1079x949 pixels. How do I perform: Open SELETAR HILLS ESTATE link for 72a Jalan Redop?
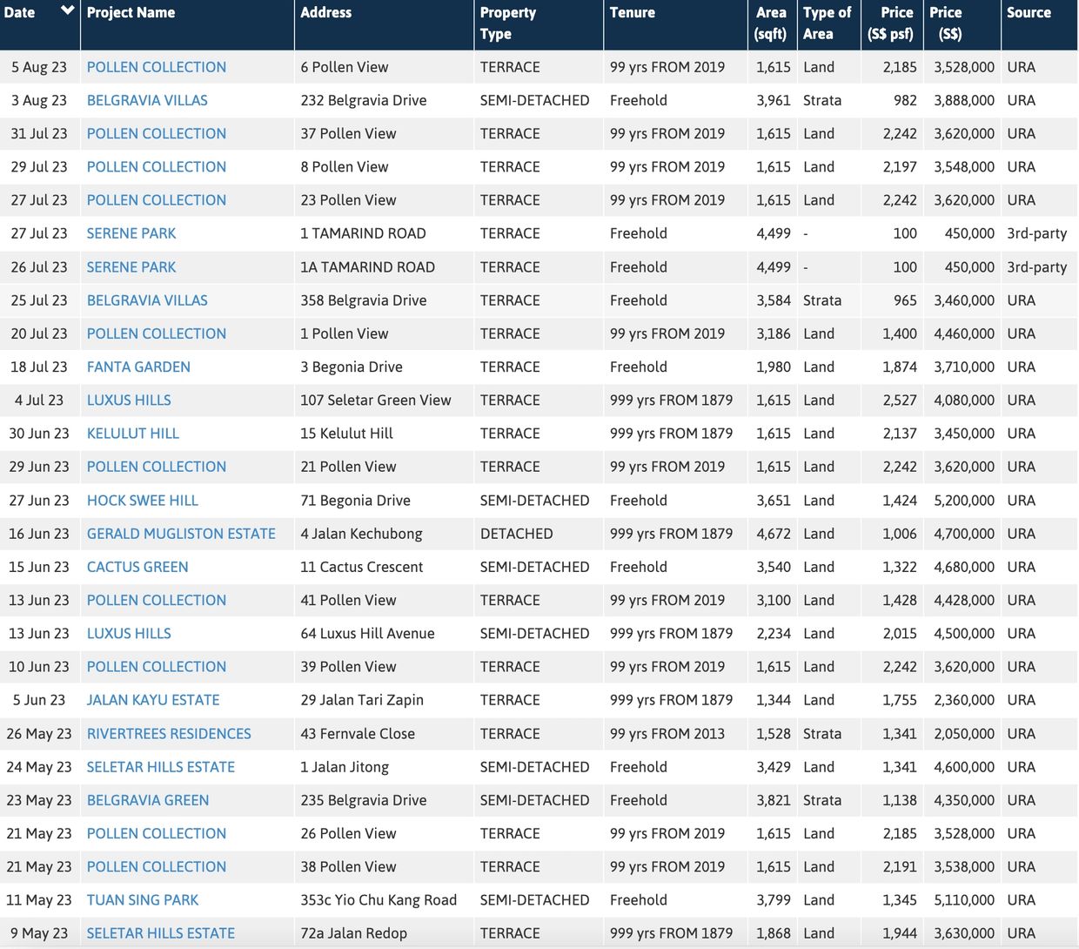(161, 932)
